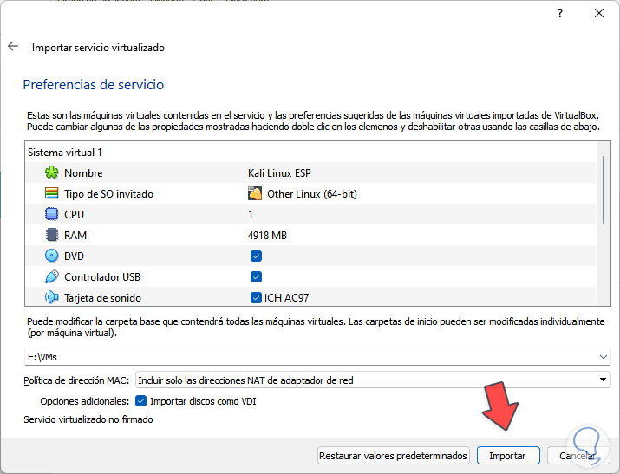Uncheck the Controlador USB checkbox
Screen dimensions: 620x474
pyautogui.click(x=256, y=277)
